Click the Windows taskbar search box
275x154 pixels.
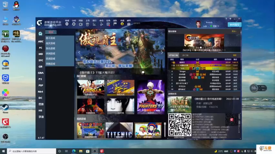tap(32, 151)
